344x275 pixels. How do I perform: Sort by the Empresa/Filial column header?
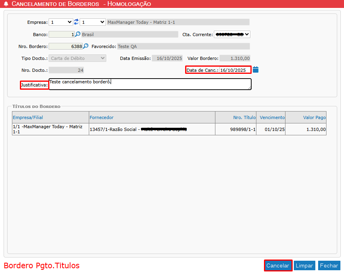coord(28,117)
